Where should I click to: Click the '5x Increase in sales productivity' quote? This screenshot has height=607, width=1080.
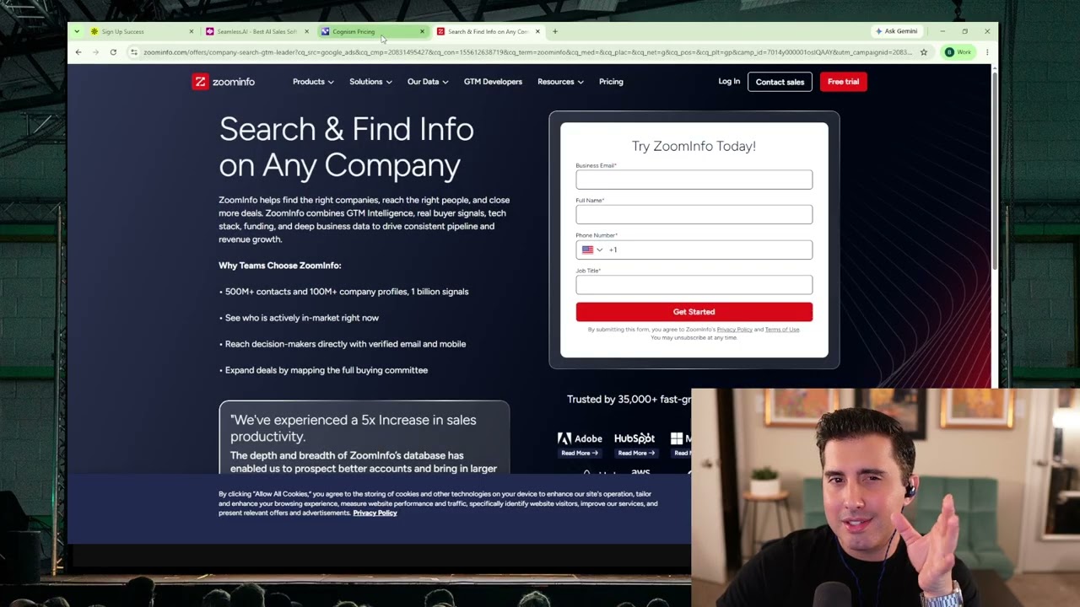click(x=354, y=428)
